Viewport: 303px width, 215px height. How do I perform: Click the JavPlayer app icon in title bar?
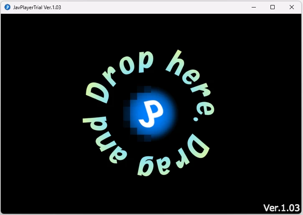click(x=7, y=7)
